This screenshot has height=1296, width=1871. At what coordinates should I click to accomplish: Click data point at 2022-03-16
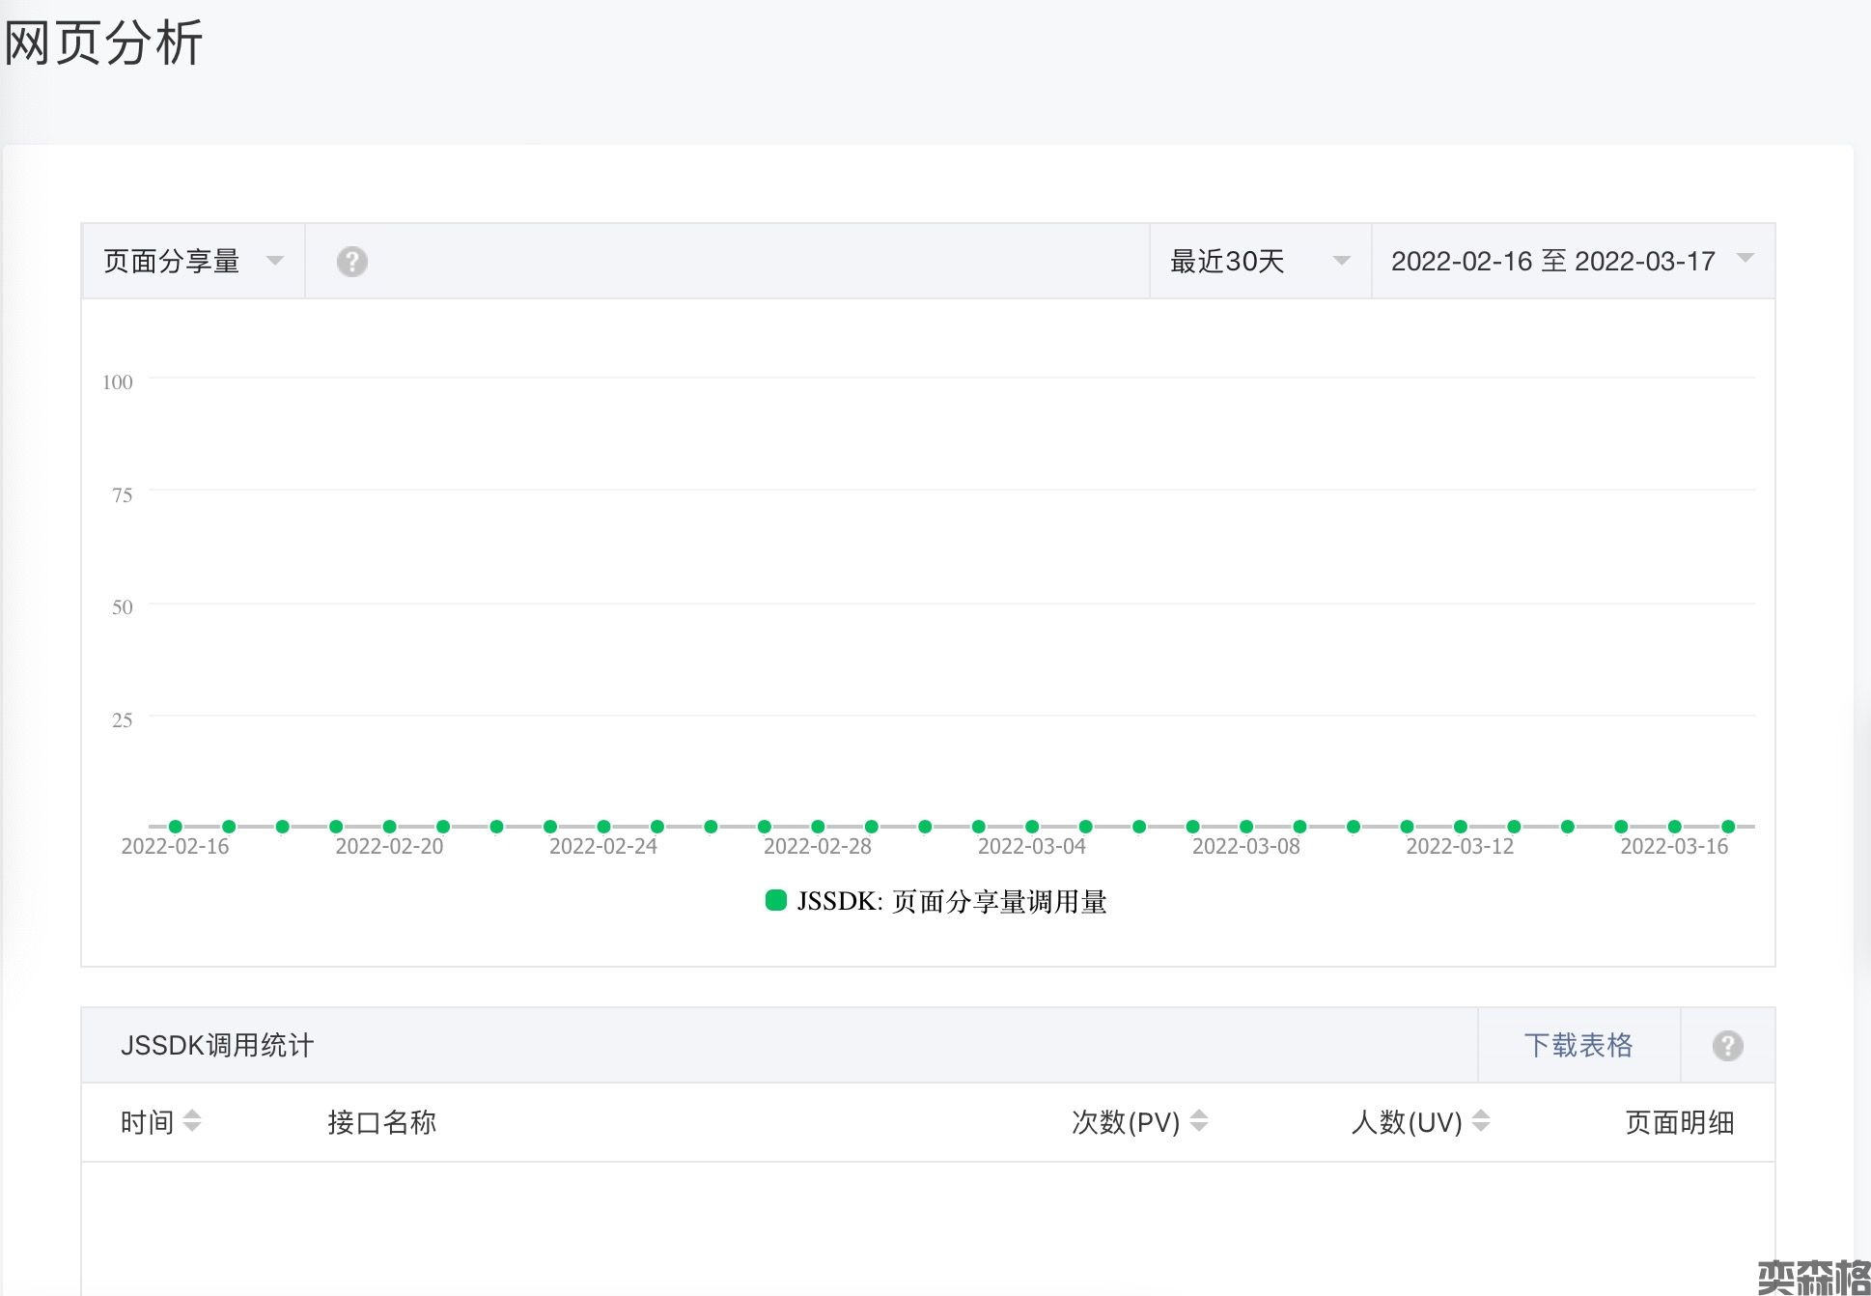(1675, 827)
